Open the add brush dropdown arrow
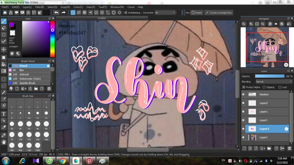The image size is (294, 165). tap(26, 89)
